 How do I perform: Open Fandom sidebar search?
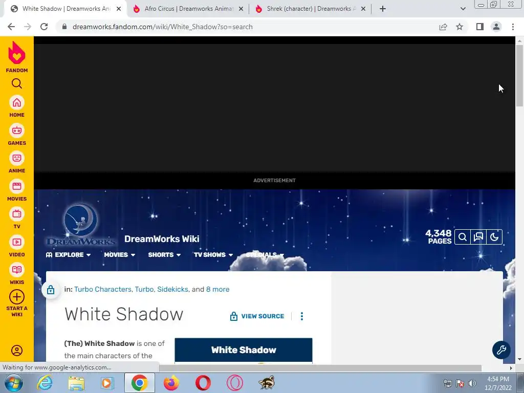tap(17, 83)
